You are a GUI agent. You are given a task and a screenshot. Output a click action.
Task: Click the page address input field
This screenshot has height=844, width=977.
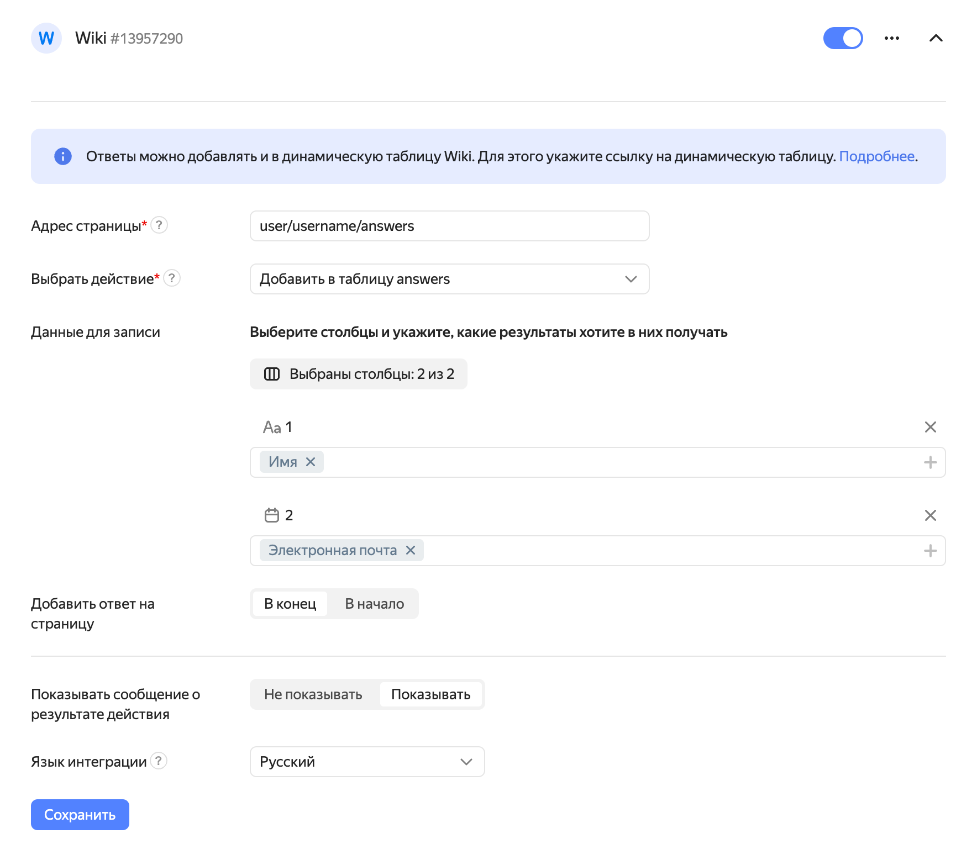coord(449,226)
